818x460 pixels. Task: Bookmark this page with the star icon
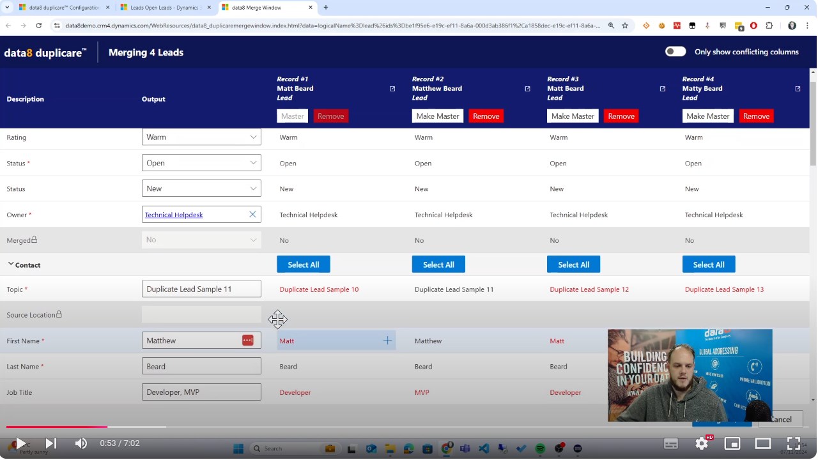click(x=625, y=26)
